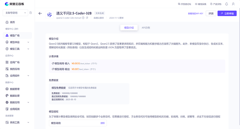Screen dimensions: 240x129
Task: Open the user account icon
Action: [233, 4]
